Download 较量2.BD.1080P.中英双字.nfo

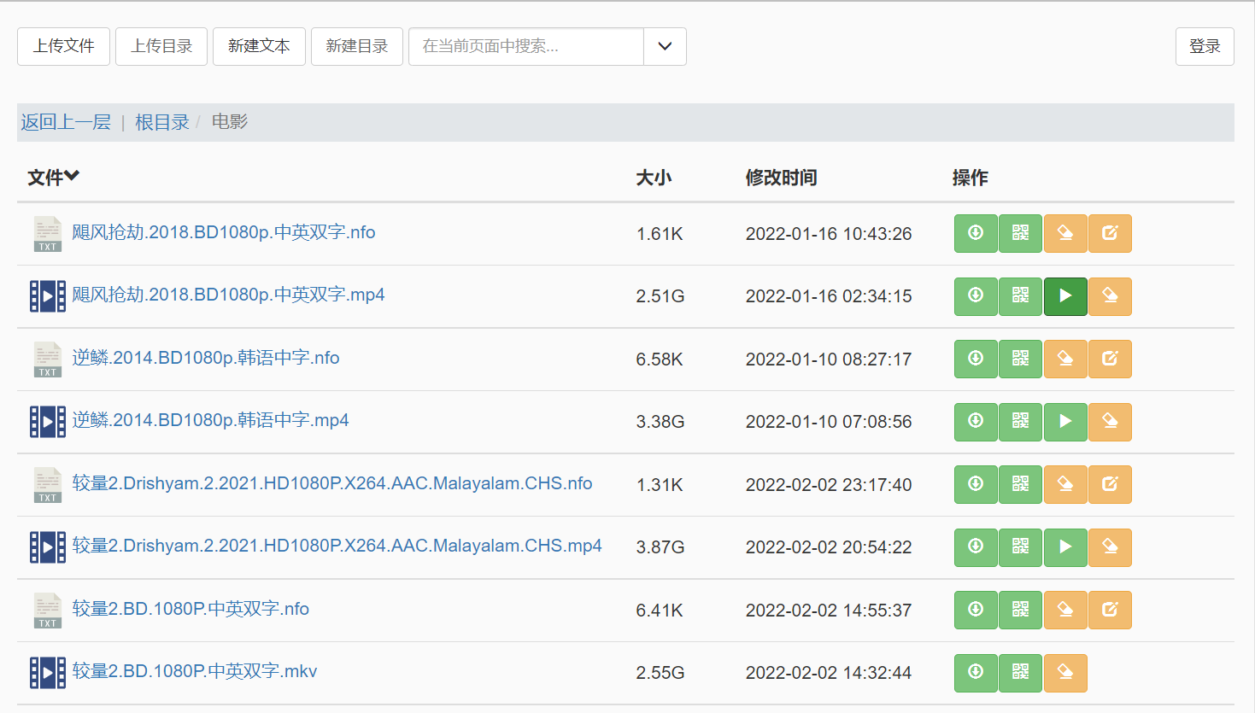pos(976,610)
